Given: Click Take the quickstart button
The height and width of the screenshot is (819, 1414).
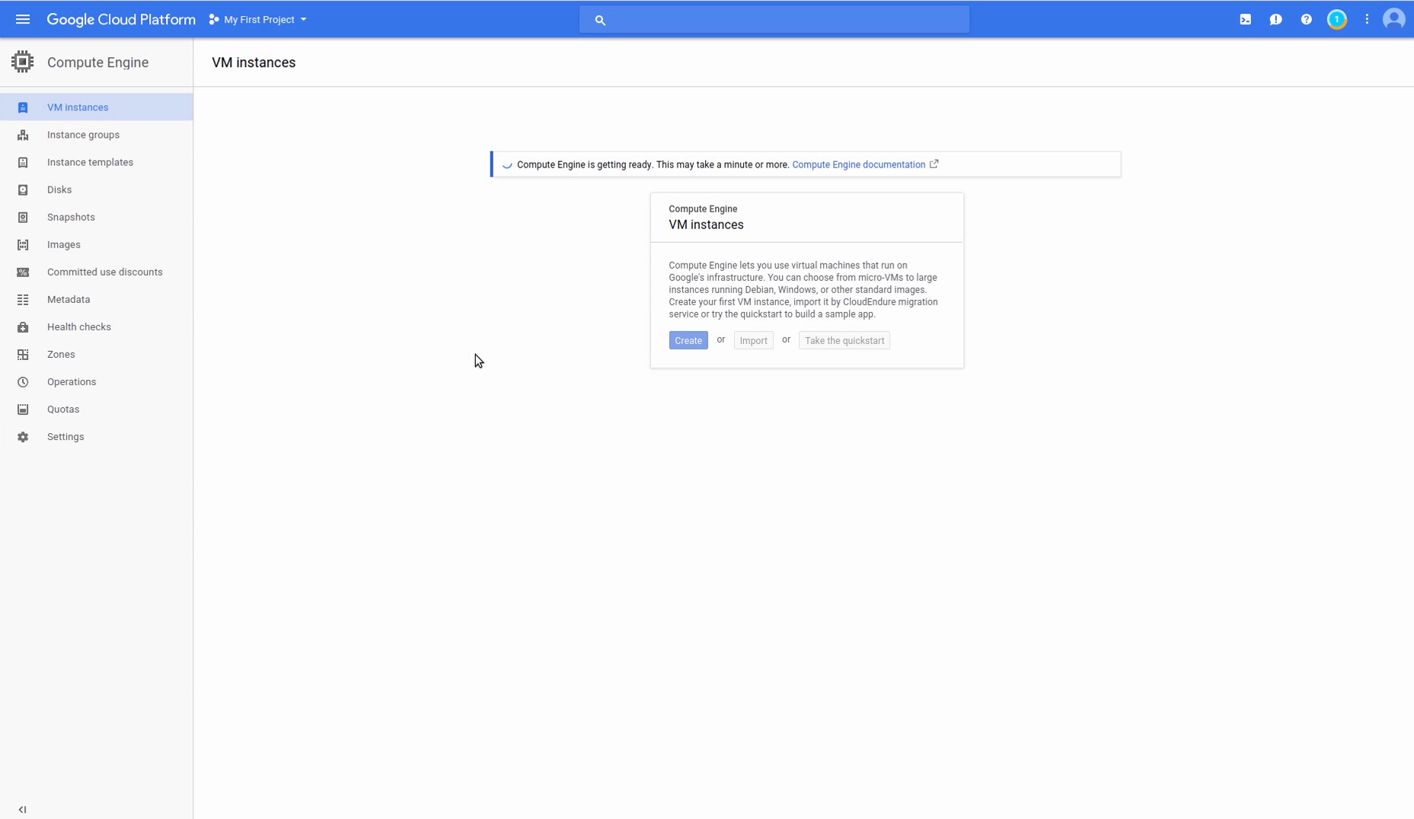Looking at the screenshot, I should [x=844, y=340].
